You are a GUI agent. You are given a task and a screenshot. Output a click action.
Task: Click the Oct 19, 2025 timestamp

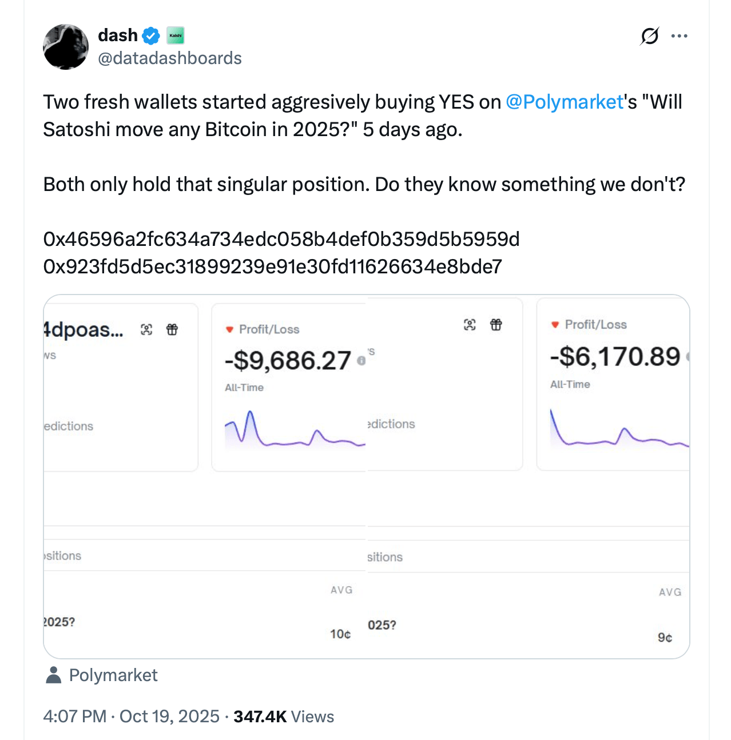click(x=170, y=716)
